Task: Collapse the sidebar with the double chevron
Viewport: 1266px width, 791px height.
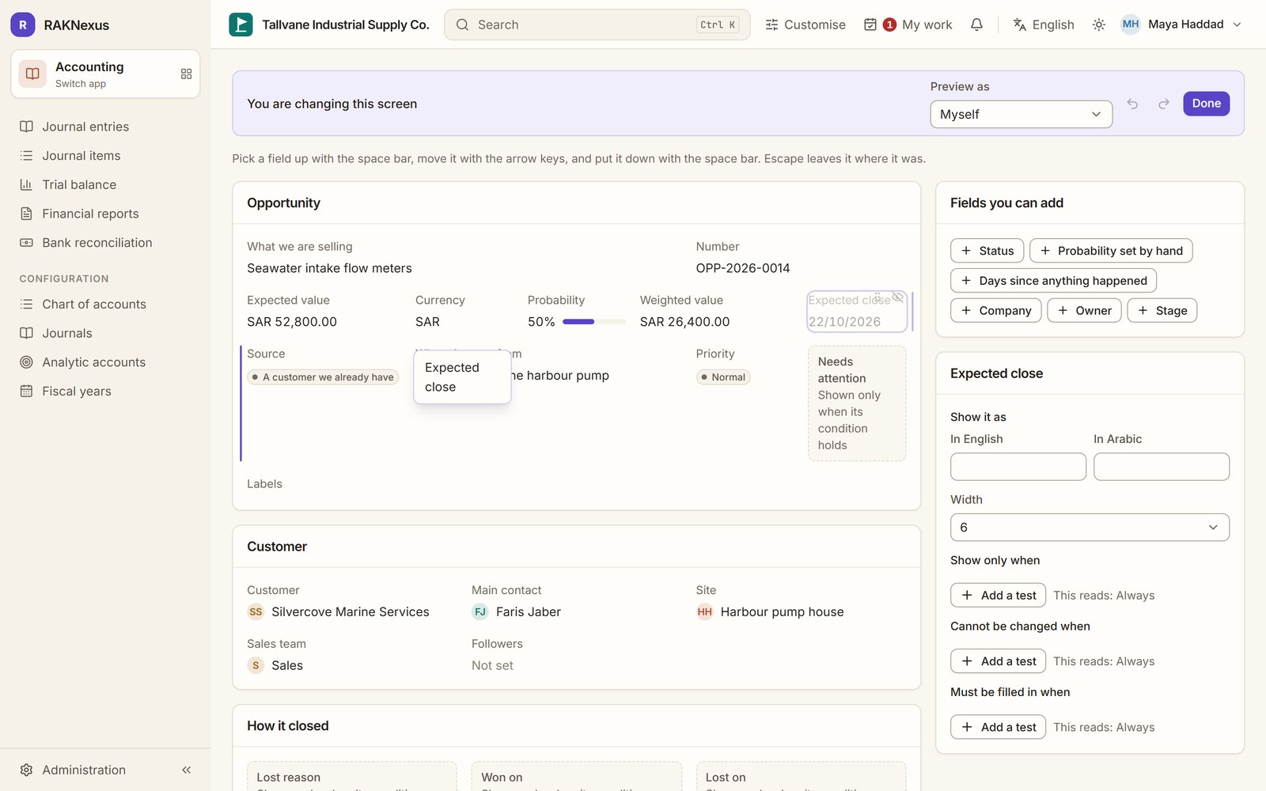Action: tap(187, 770)
